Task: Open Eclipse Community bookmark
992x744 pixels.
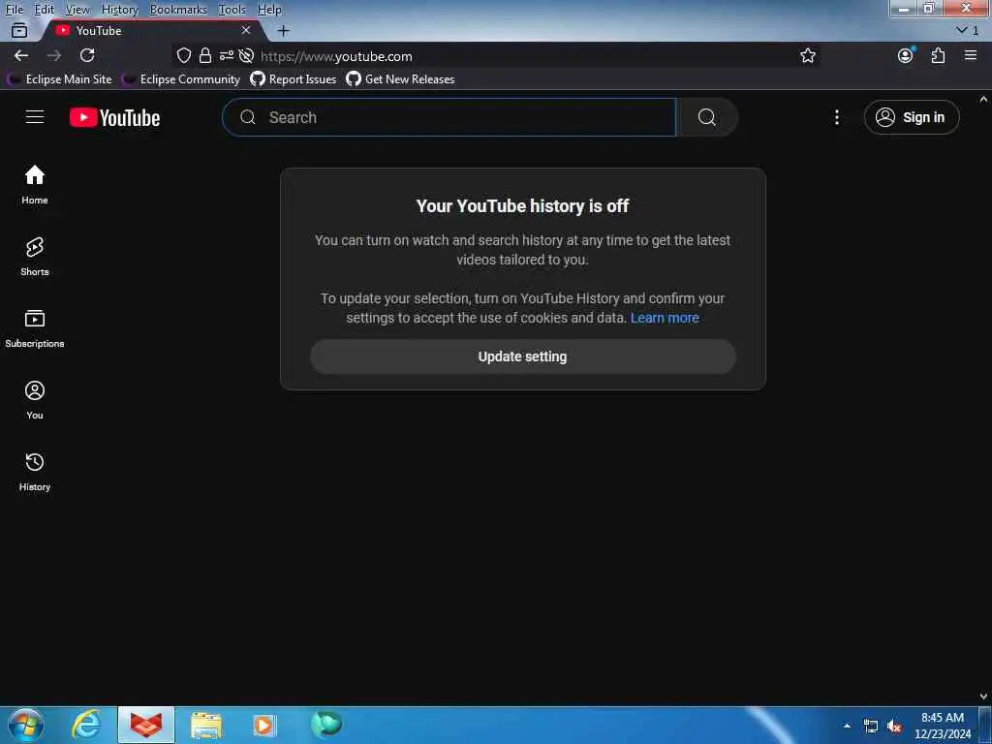Action: [181, 79]
